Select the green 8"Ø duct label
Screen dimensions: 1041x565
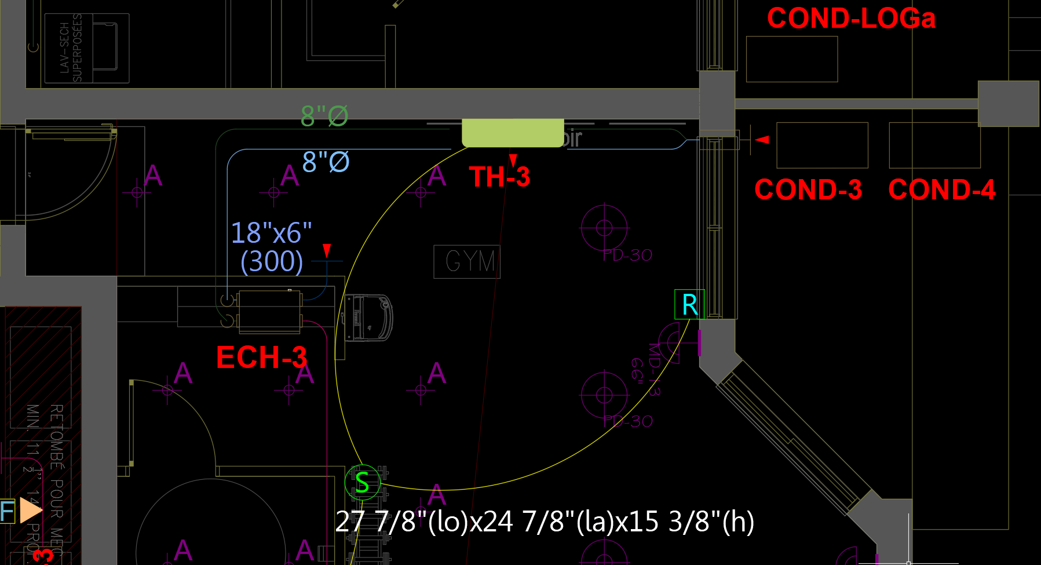click(x=324, y=116)
